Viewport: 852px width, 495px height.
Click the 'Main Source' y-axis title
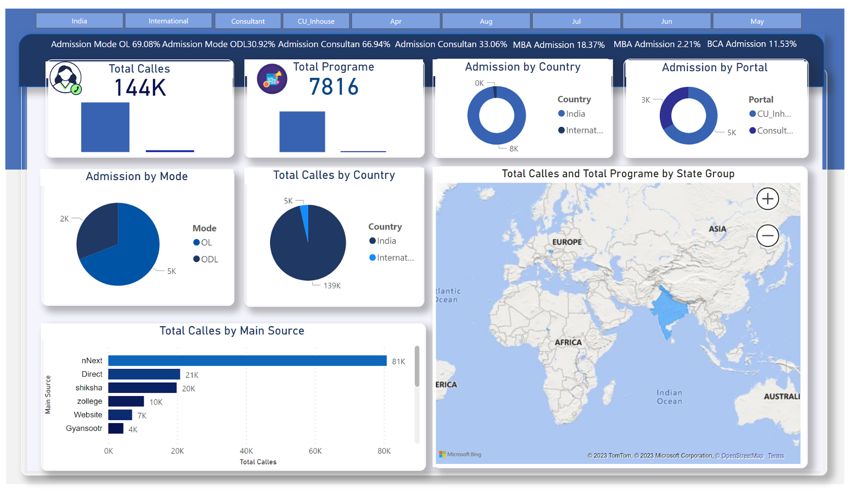[48, 394]
